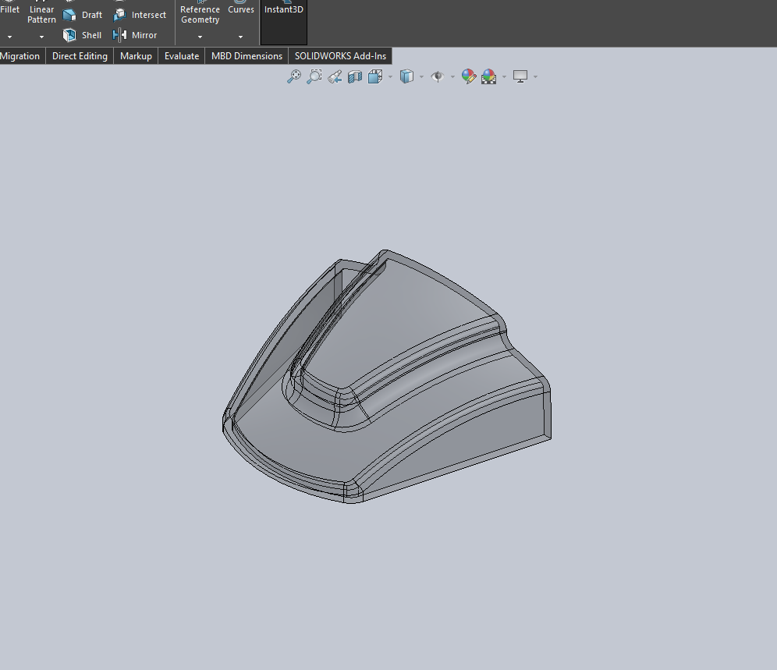Click the Edit Appearance icon
777x670 pixels.
[x=469, y=76]
